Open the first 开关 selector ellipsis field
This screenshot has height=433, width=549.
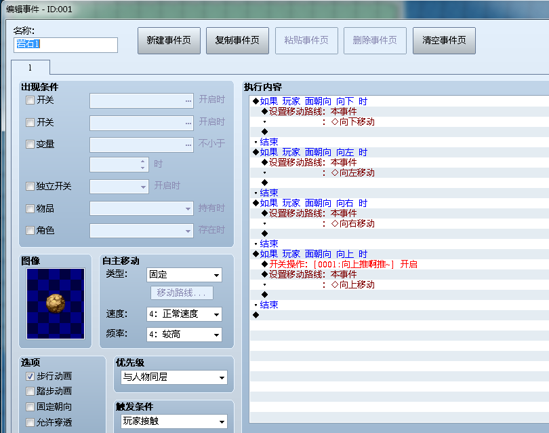click(142, 100)
